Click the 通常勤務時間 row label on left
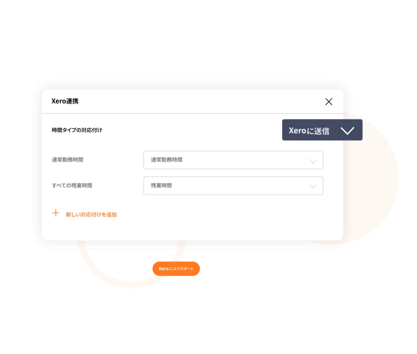The image size is (417, 354). point(67,159)
